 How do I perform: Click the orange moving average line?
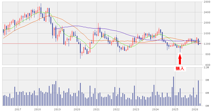pyautogui.click(x=69, y=24)
